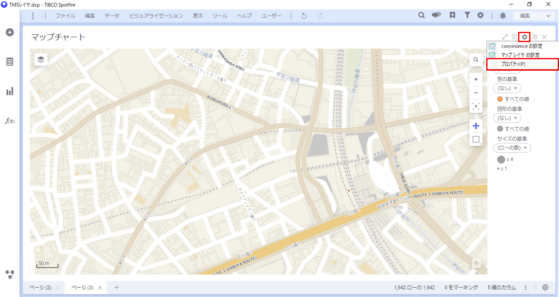Toggle the map chart legend list icon
Image resolution: width=559 pixels, height=297 pixels.
coord(534,37)
